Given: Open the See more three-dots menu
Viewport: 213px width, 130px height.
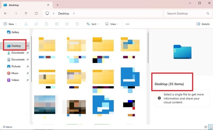Looking at the screenshot, I should pos(127,24).
